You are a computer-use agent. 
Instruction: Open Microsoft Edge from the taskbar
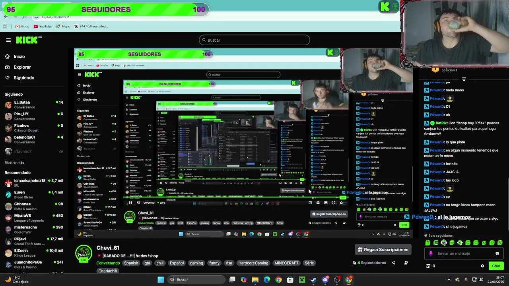(x=267, y=280)
